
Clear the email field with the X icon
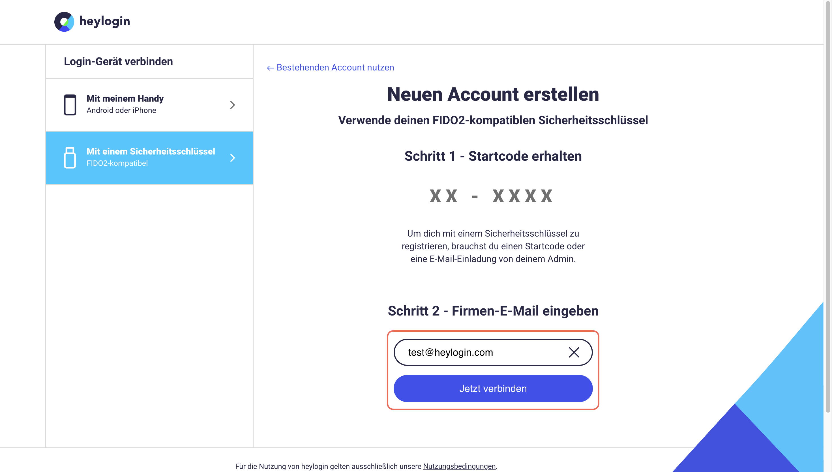574,352
